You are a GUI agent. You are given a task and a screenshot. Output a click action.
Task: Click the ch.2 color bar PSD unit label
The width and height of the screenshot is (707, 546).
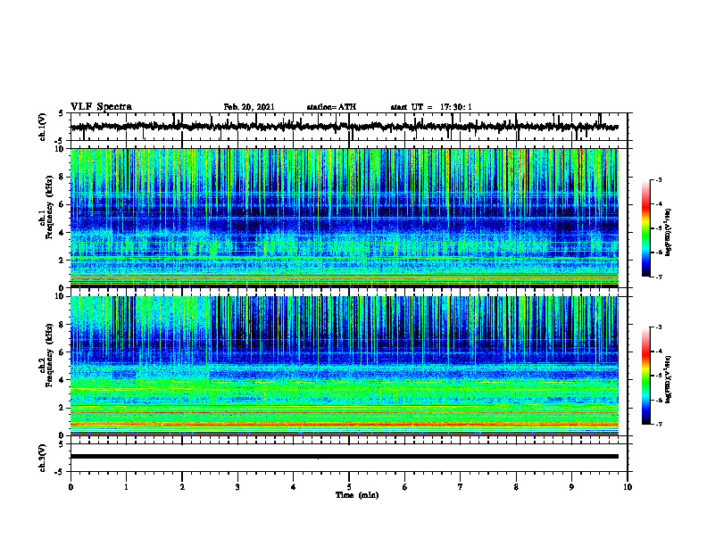(669, 379)
